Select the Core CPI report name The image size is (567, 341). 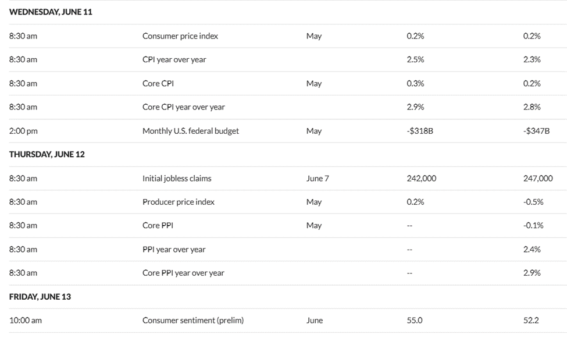158,83
